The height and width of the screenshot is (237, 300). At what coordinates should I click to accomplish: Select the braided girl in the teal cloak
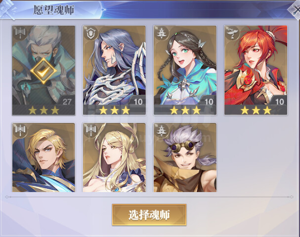click(x=185, y=70)
